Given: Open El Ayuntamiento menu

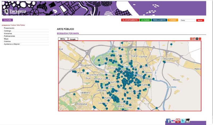Looking at the screenshot, I should (130, 20).
